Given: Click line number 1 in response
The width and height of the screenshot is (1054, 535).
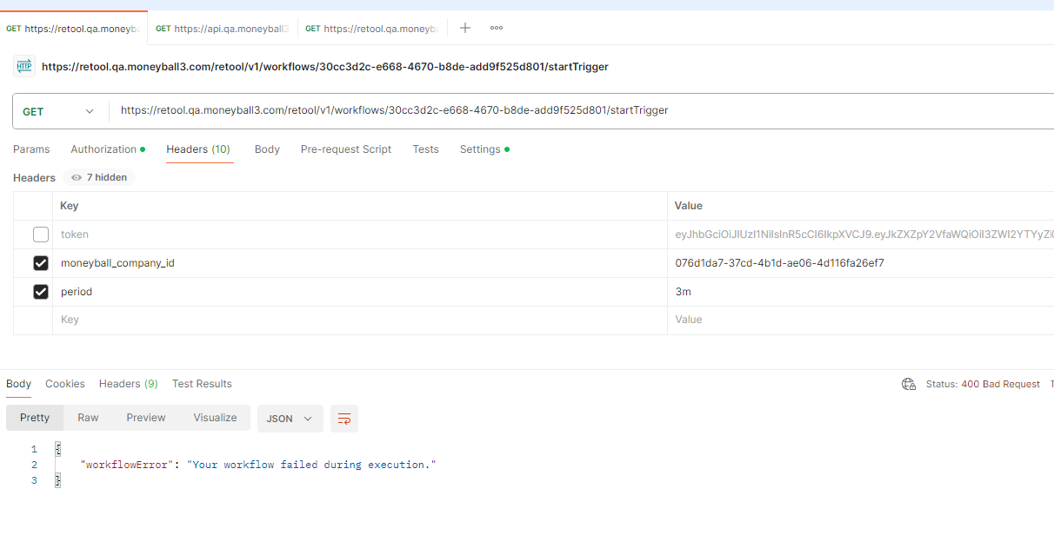Looking at the screenshot, I should click(34, 449).
